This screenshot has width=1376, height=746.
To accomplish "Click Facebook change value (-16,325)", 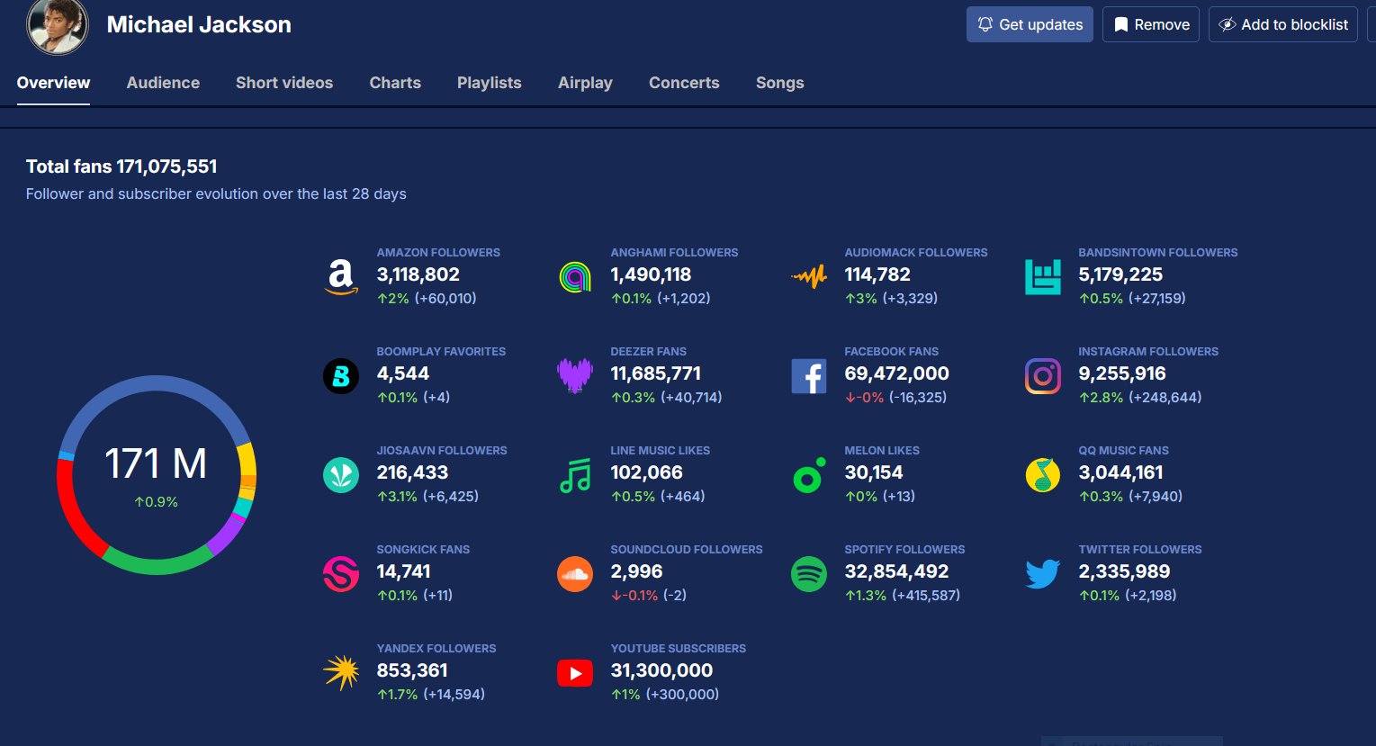I will (x=918, y=397).
